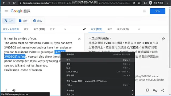Expand the source language list chevron
The image size is (171, 96).
click(x=65, y=29)
